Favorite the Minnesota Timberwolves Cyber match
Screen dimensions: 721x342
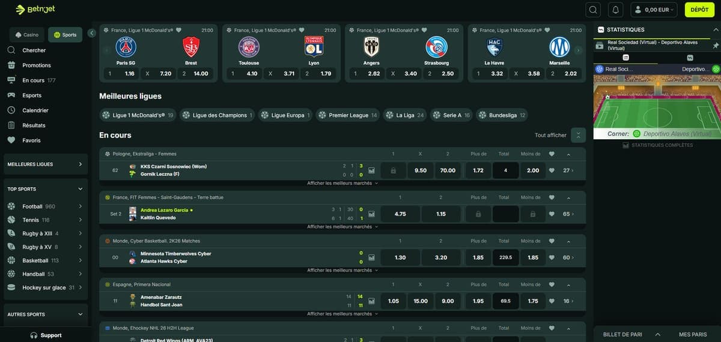[x=552, y=257]
